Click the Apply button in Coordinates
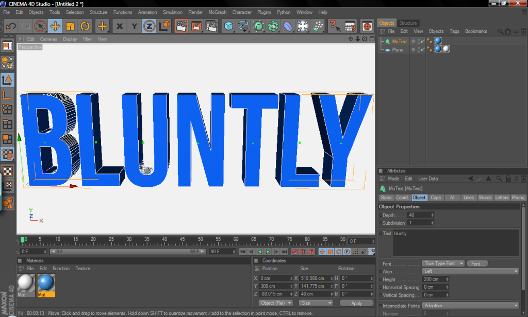528x317 pixels. pyautogui.click(x=356, y=303)
